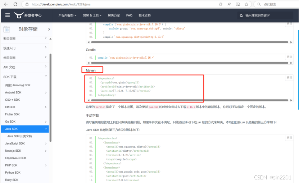Open Objective-C SDK page

15,158
